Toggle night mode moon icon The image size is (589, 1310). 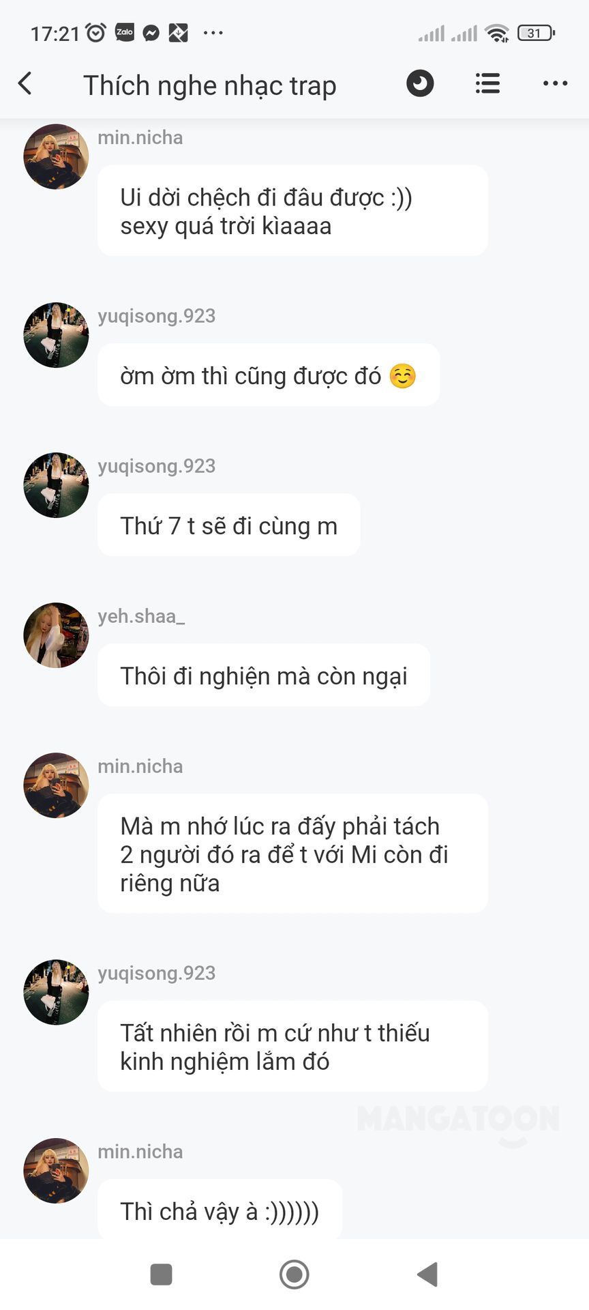coord(420,84)
